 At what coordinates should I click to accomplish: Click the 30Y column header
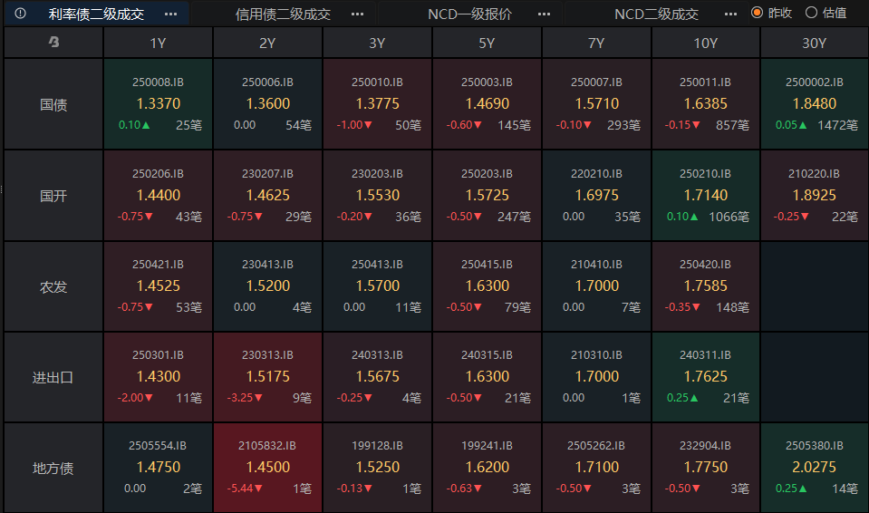814,43
